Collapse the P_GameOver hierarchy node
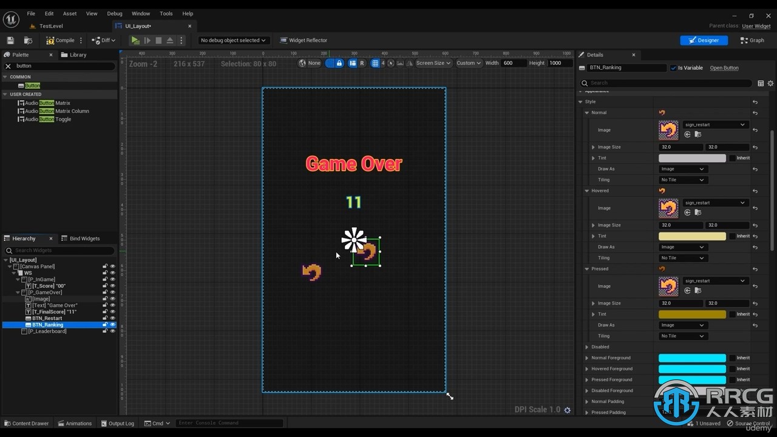The width and height of the screenshot is (777, 437). click(18, 293)
